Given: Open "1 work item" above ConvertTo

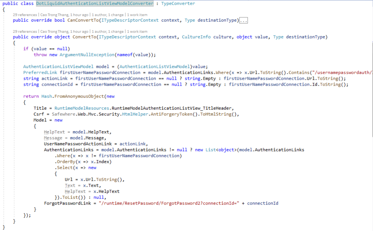Looking at the screenshot, I should tap(137, 31).
